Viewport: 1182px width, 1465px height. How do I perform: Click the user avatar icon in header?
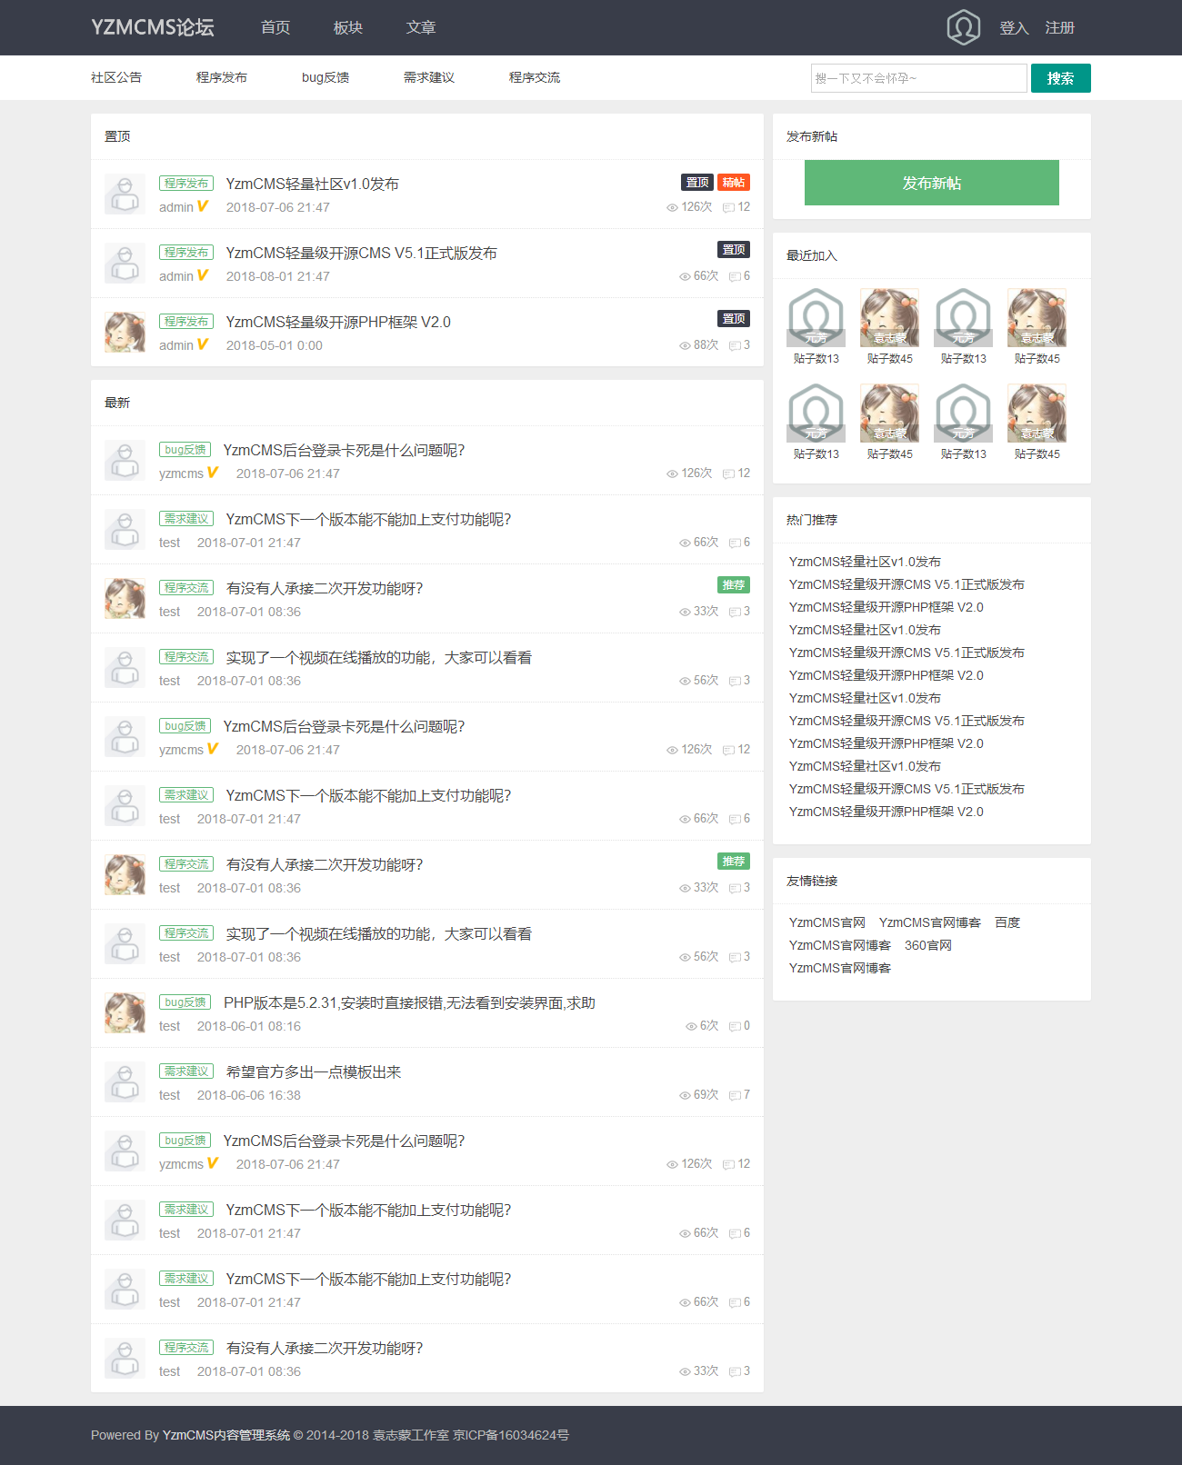coord(963,27)
